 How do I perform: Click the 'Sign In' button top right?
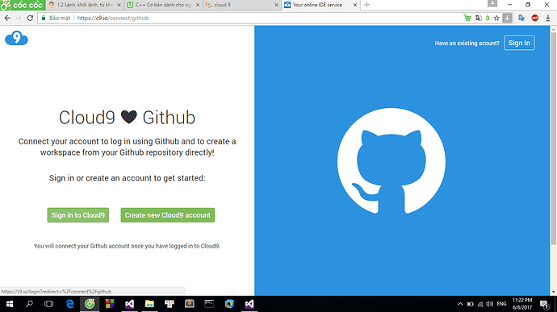[519, 43]
